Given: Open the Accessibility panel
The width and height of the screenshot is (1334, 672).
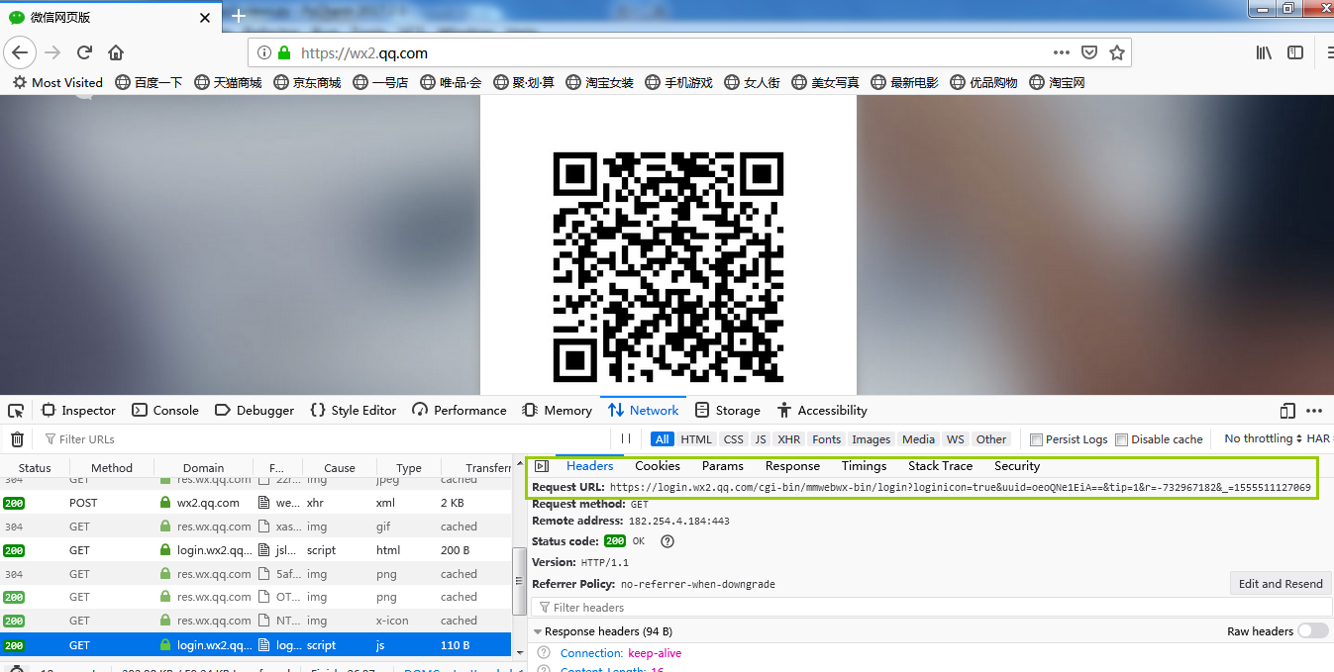Looking at the screenshot, I should click(822, 411).
